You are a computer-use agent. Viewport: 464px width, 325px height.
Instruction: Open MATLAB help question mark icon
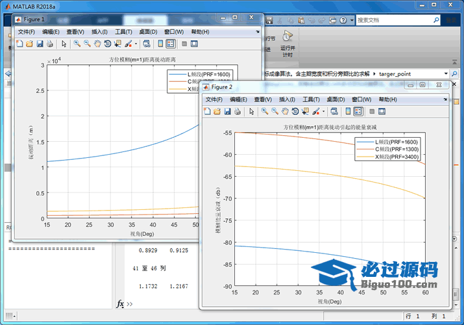343,20
